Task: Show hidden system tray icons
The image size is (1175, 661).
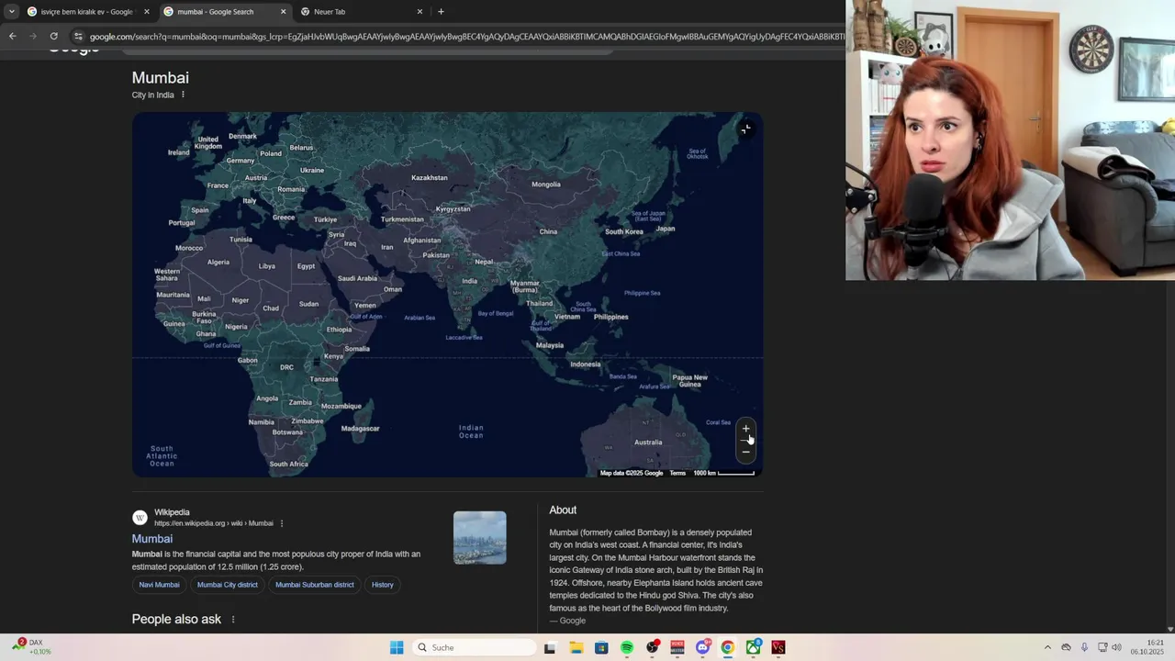Action: click(x=1047, y=647)
